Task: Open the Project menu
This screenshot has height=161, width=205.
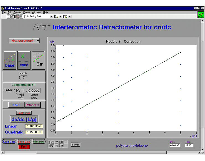Action: pyautogui.click(x=27, y=12)
